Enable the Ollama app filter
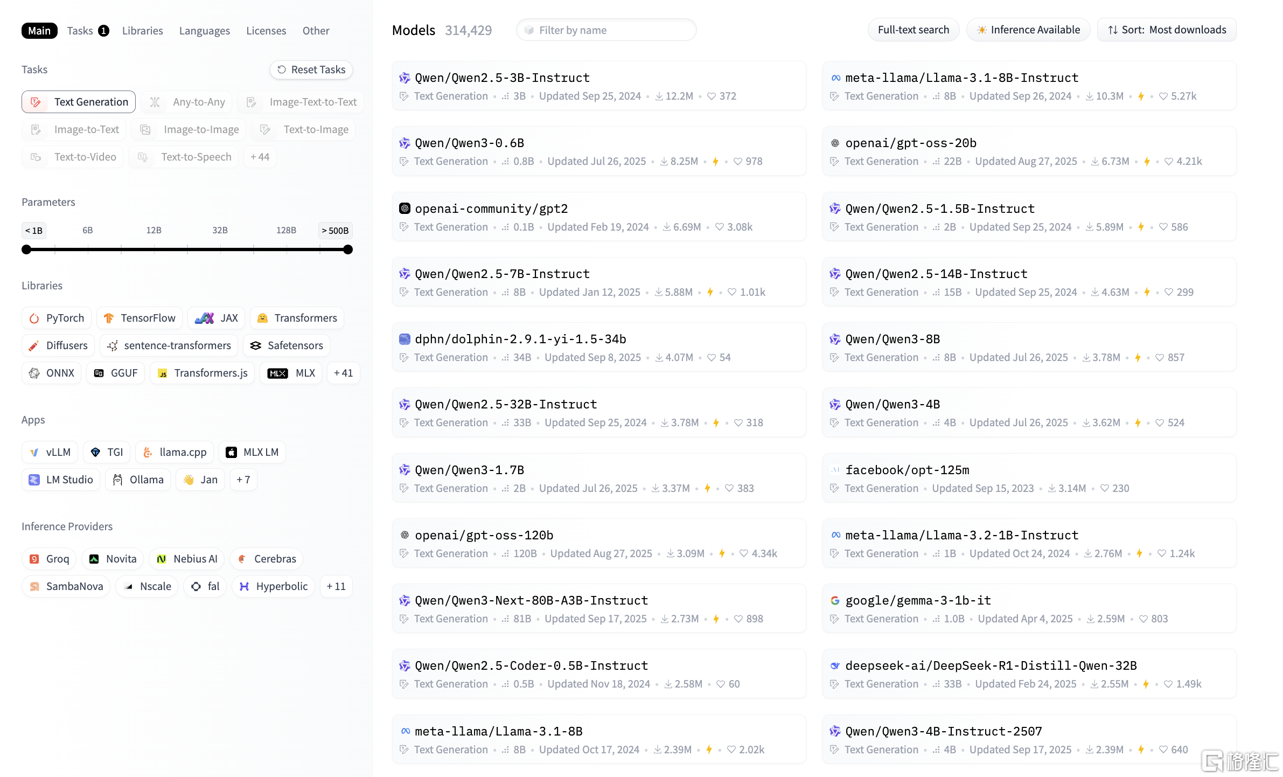 [x=138, y=480]
